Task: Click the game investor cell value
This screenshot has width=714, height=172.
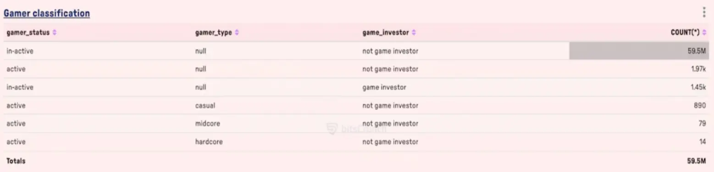Action: point(384,87)
